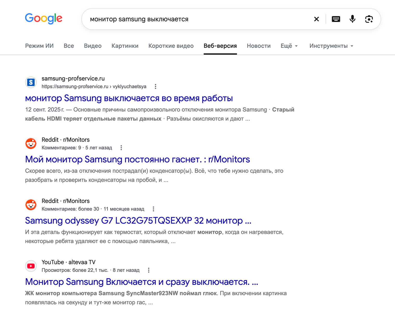Image resolution: width=395 pixels, height=316 pixels.
Task: Open the Новости tab
Action: (x=259, y=46)
